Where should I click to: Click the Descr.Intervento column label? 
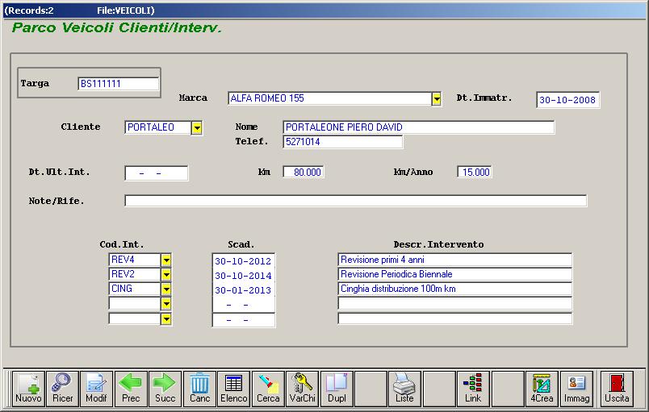pos(438,244)
